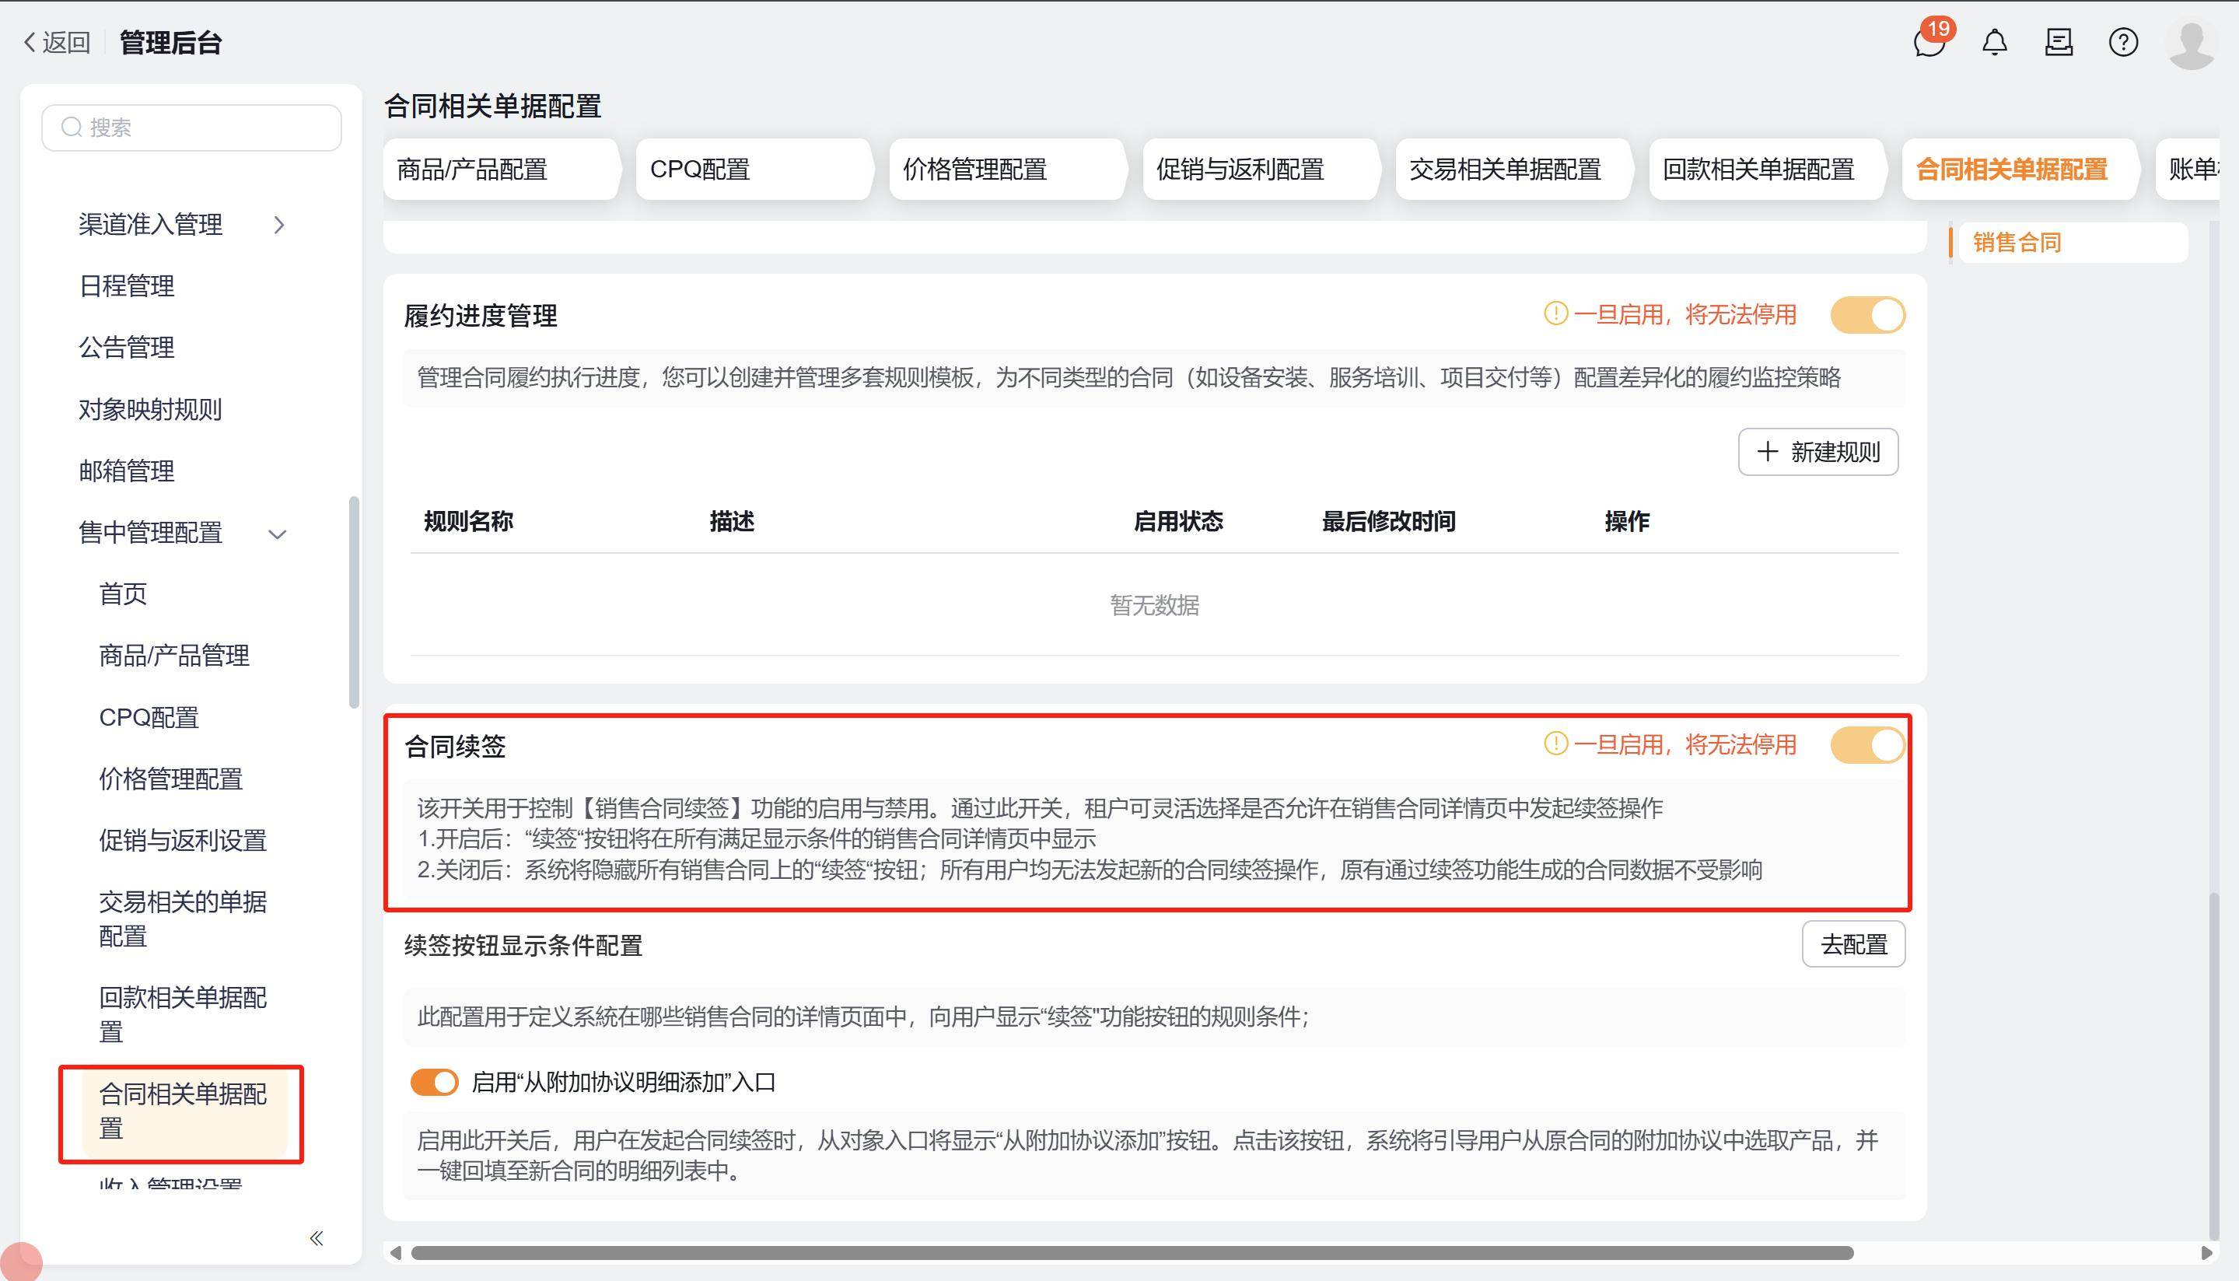Open the task list icon in header
The image size is (2239, 1281).
(2059, 41)
